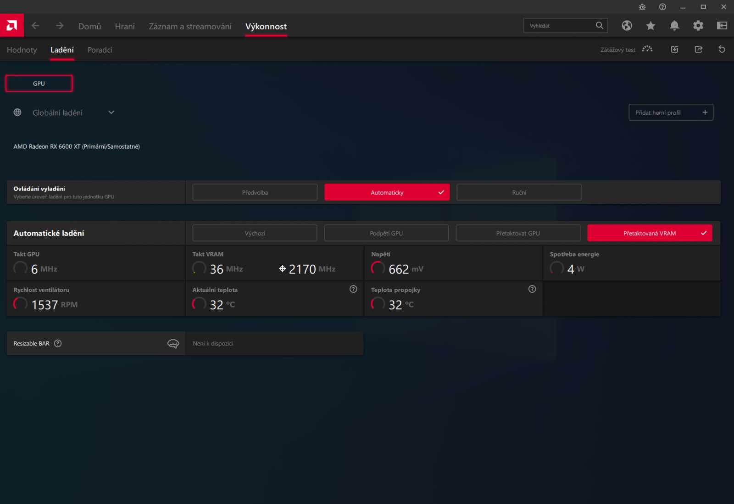
Task: Click AMD Radeon RX 6600 XT label
Action: (x=77, y=146)
